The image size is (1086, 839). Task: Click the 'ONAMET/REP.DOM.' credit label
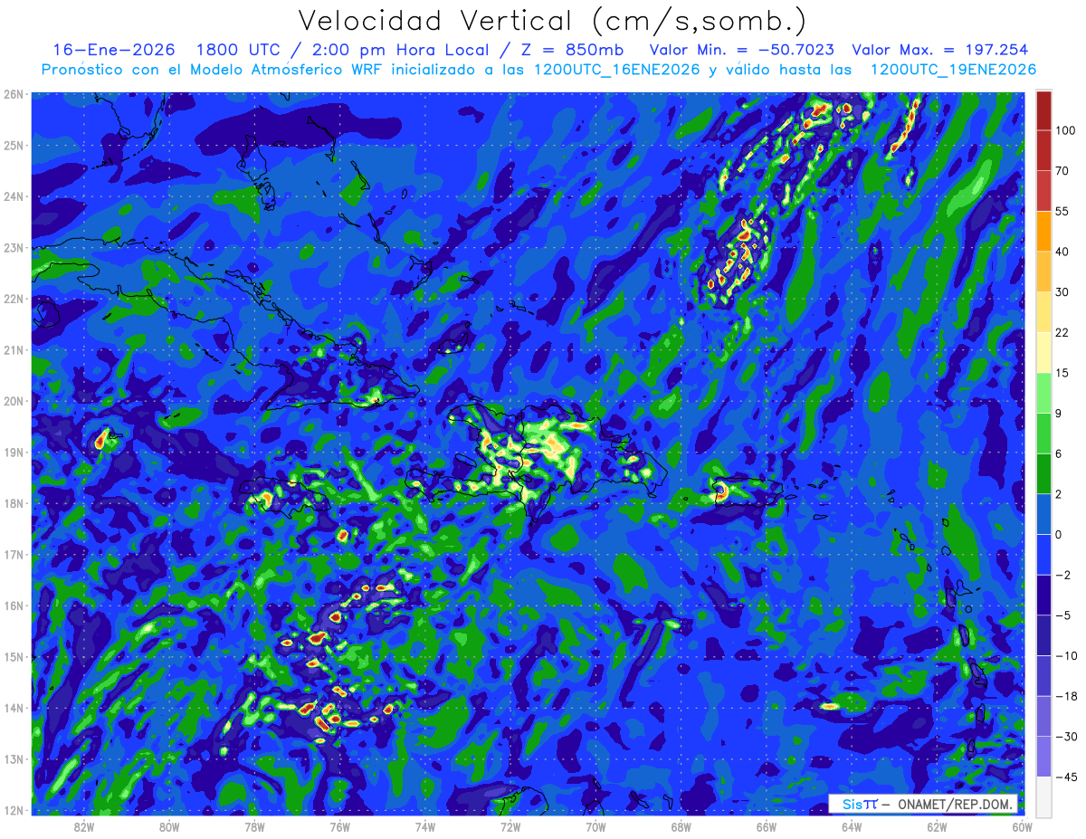[956, 804]
